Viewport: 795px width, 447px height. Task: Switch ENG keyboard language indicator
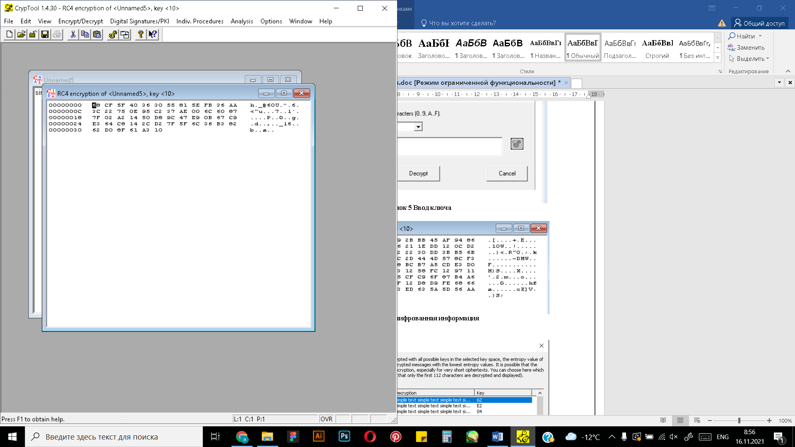pos(723,437)
